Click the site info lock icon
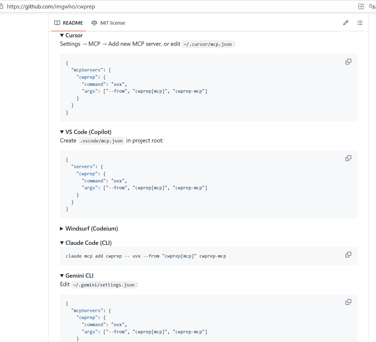The width and height of the screenshot is (376, 342). (1, 6)
